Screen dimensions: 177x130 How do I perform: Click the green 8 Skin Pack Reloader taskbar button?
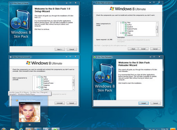pos(56,129)
